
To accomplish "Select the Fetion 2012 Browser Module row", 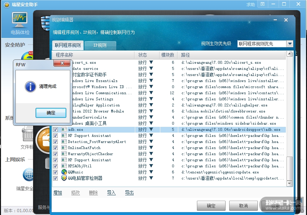I will [x=169, y=111].
